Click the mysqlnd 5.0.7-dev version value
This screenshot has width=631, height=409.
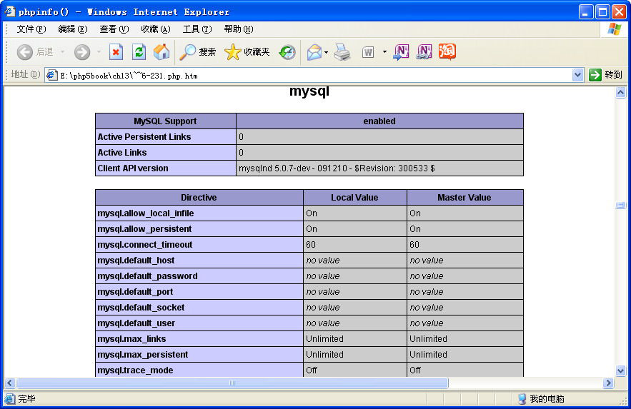(x=337, y=168)
